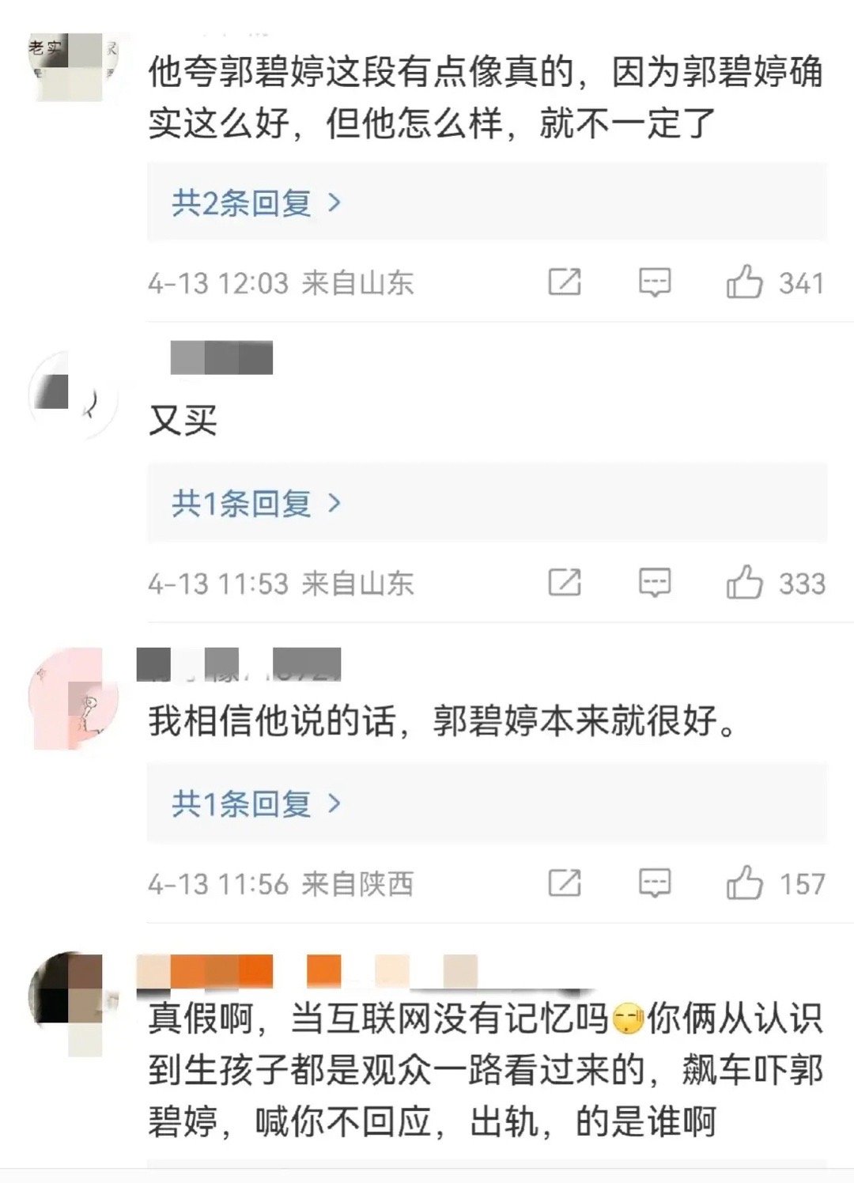This screenshot has height=1183, width=854.
Task: Reply to the 11:56 Shaanxi comment
Action: click(x=655, y=883)
